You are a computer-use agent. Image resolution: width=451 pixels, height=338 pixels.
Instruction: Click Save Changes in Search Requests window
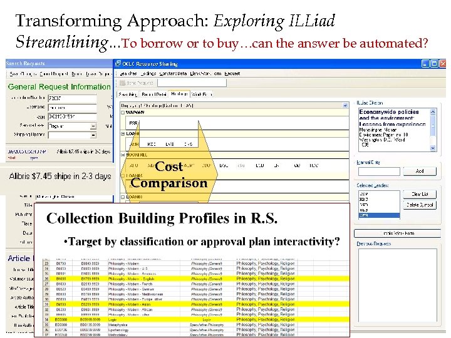[23, 74]
